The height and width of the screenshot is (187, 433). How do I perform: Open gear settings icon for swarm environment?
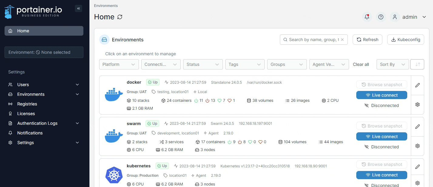click(418, 146)
